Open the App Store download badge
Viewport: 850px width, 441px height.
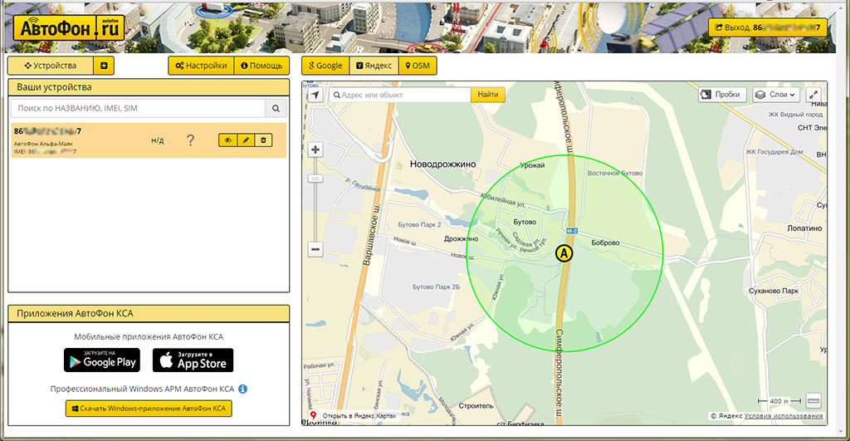(193, 360)
